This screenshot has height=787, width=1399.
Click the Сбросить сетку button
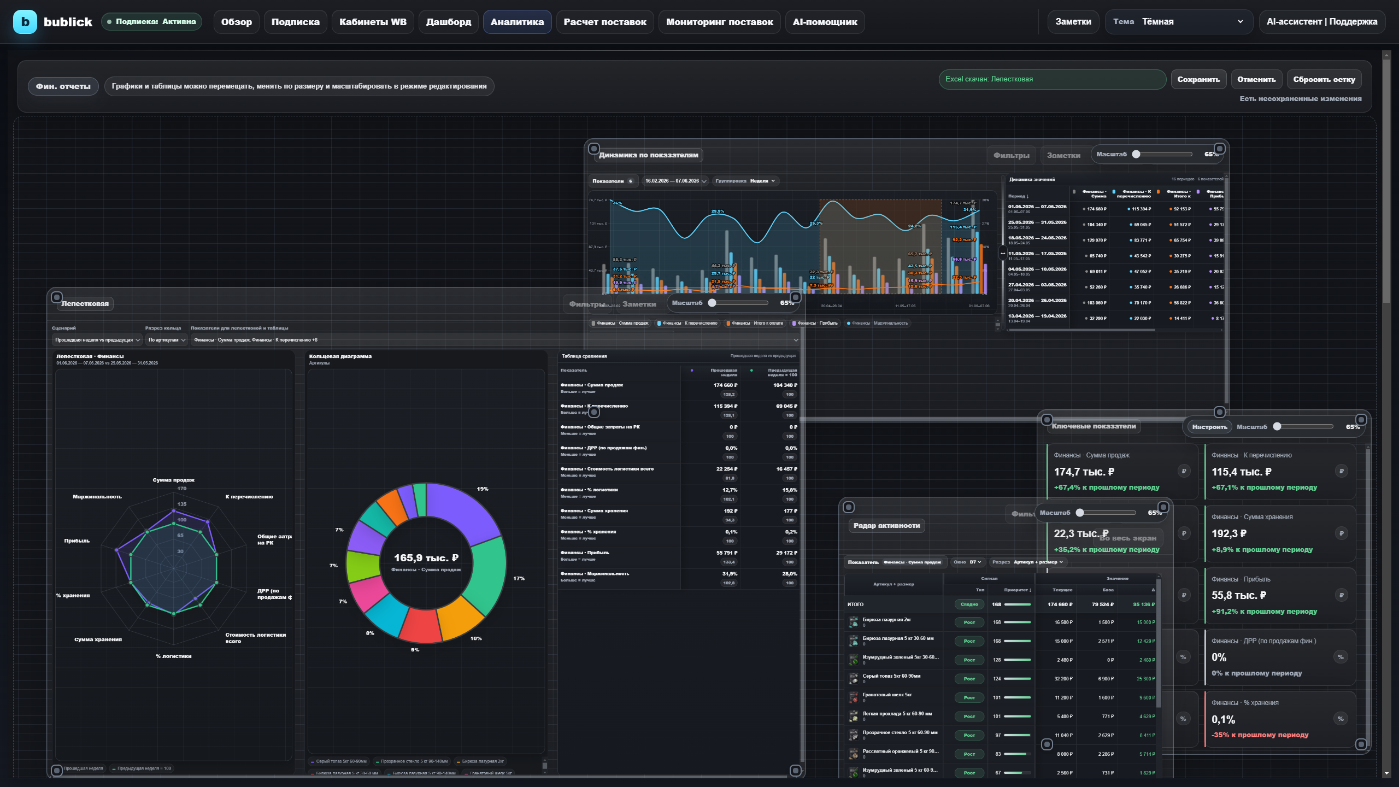(1324, 79)
